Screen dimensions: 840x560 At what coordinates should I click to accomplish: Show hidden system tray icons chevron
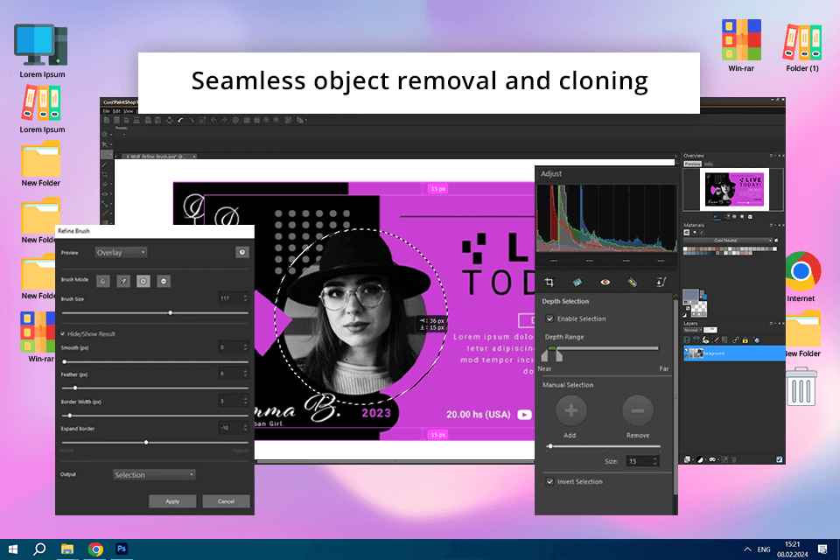(747, 549)
